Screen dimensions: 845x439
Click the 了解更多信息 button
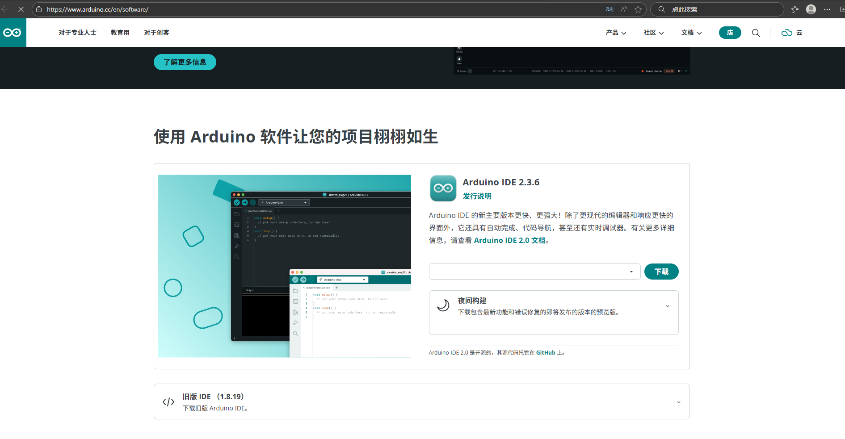pyautogui.click(x=185, y=62)
